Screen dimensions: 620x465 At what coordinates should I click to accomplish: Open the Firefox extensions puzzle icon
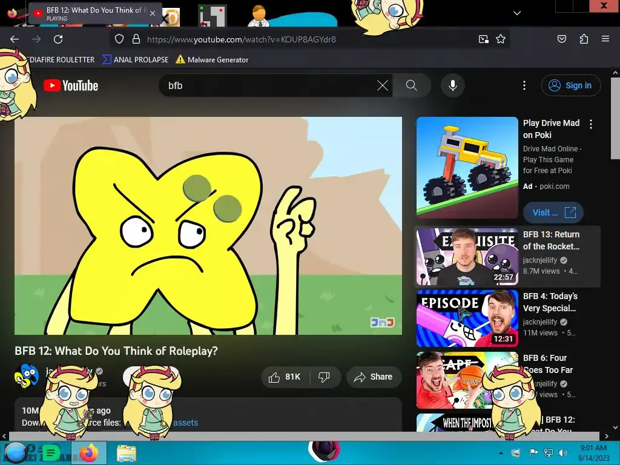584,39
